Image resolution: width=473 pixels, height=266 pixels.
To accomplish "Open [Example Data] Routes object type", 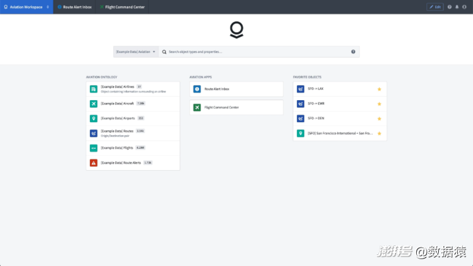I will click(x=133, y=133).
